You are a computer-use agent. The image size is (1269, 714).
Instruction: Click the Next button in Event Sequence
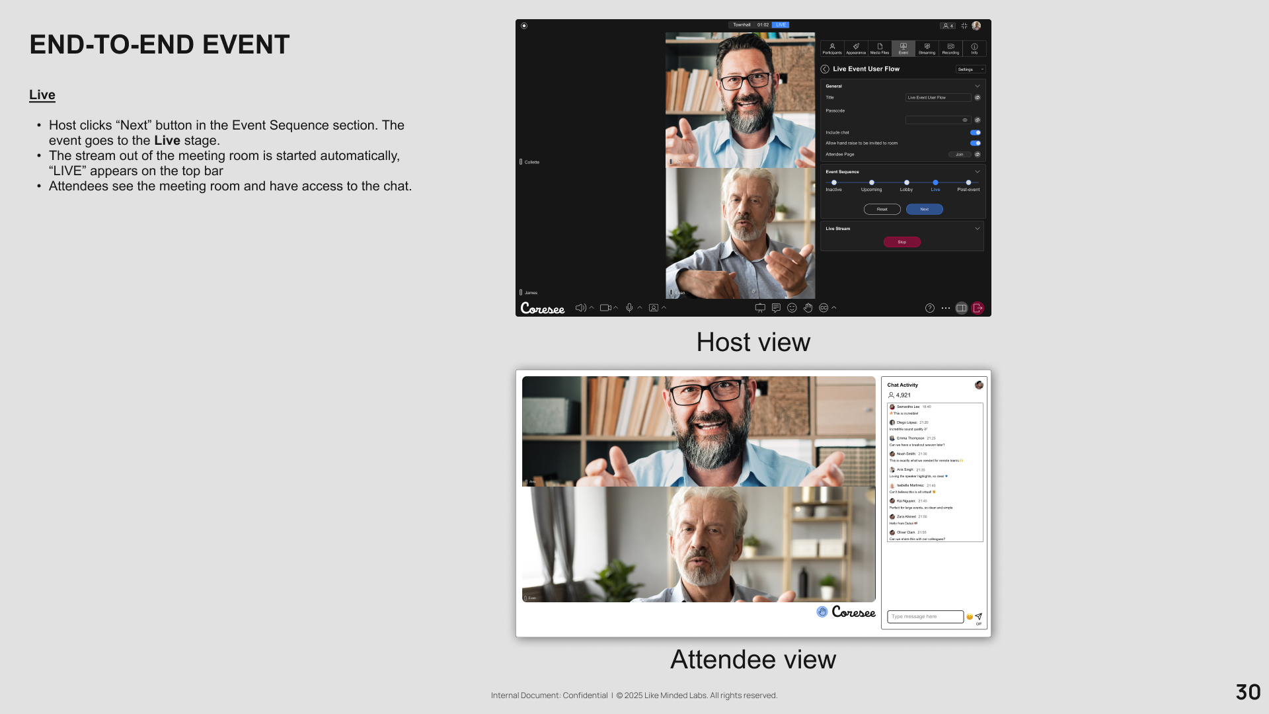pyautogui.click(x=924, y=210)
